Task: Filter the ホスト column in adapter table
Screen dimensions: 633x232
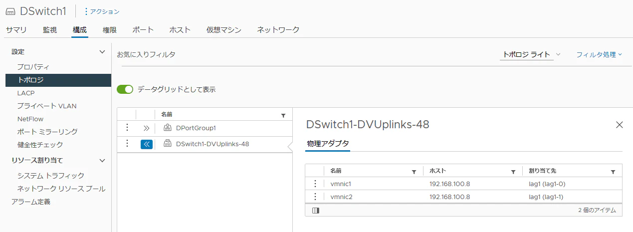Action: 513,172
